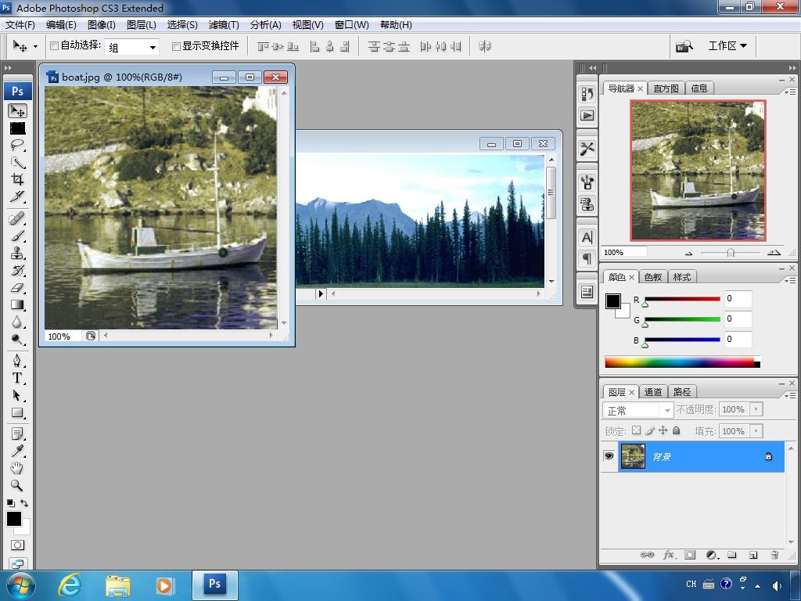Toggle Quick Mask mode
801x601 pixels.
tap(17, 545)
